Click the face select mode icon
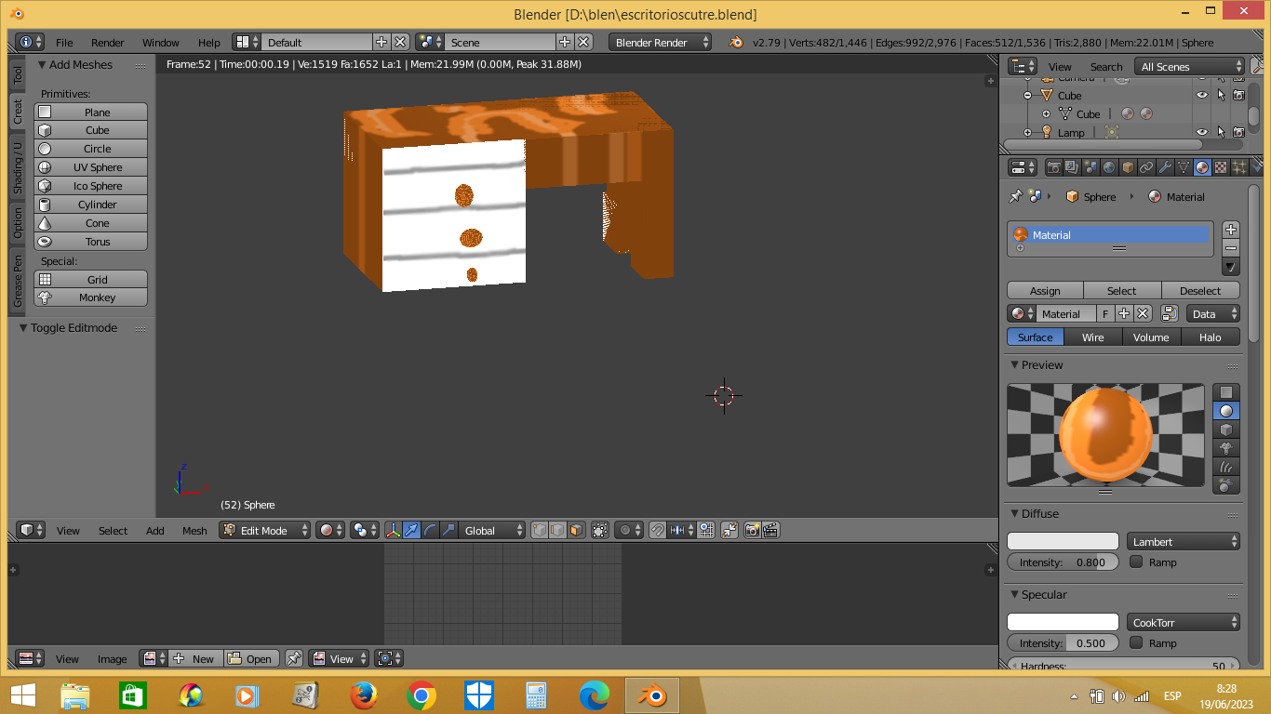The image size is (1271, 714). click(576, 530)
